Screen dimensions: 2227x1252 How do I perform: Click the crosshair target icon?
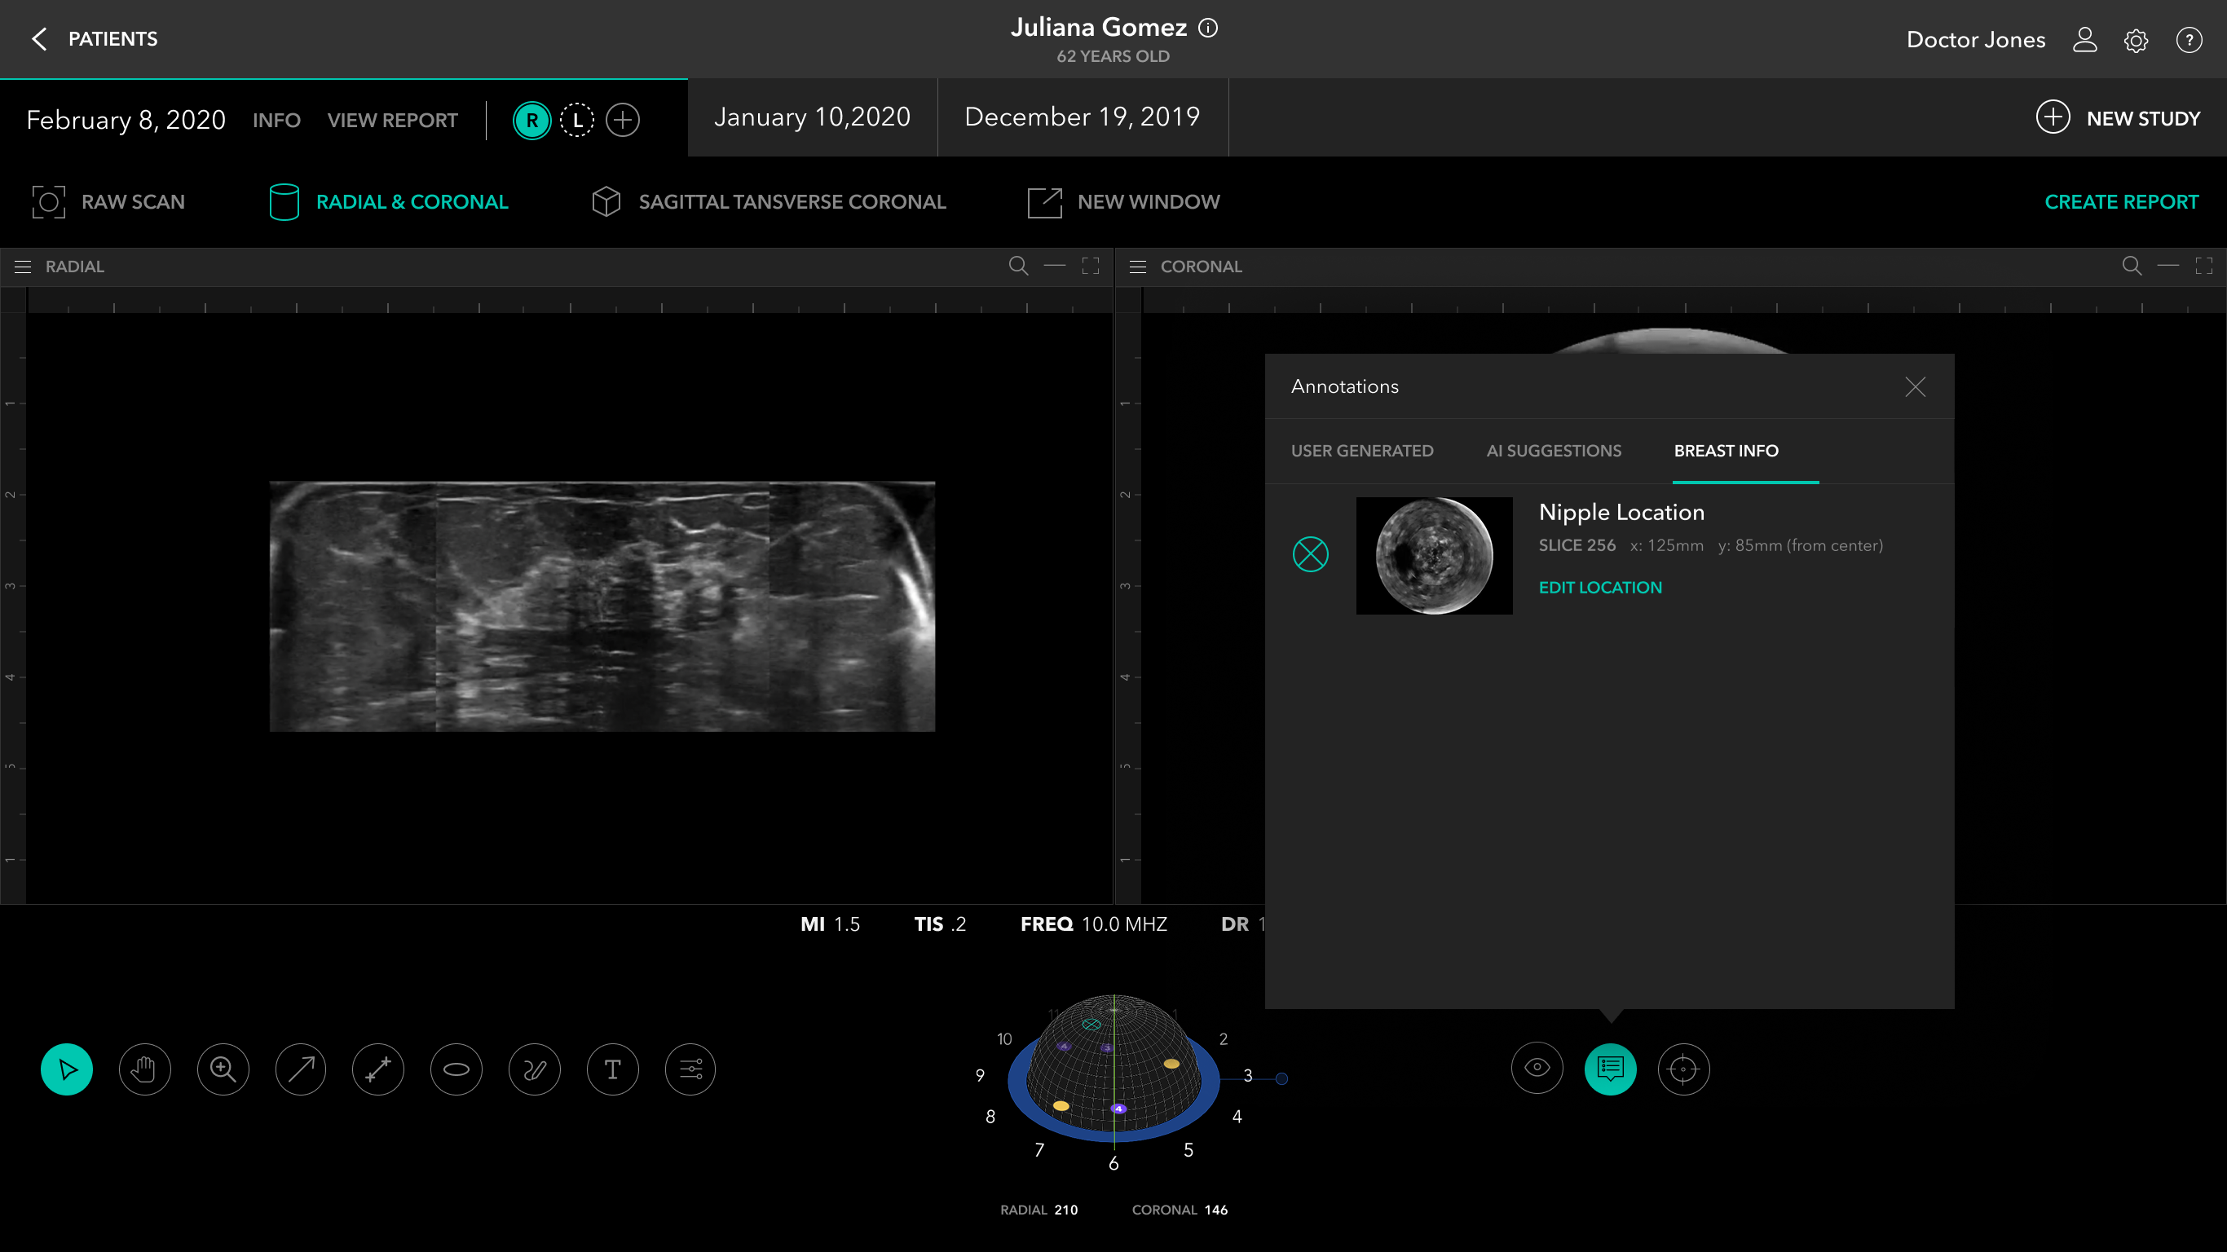[x=1683, y=1069]
